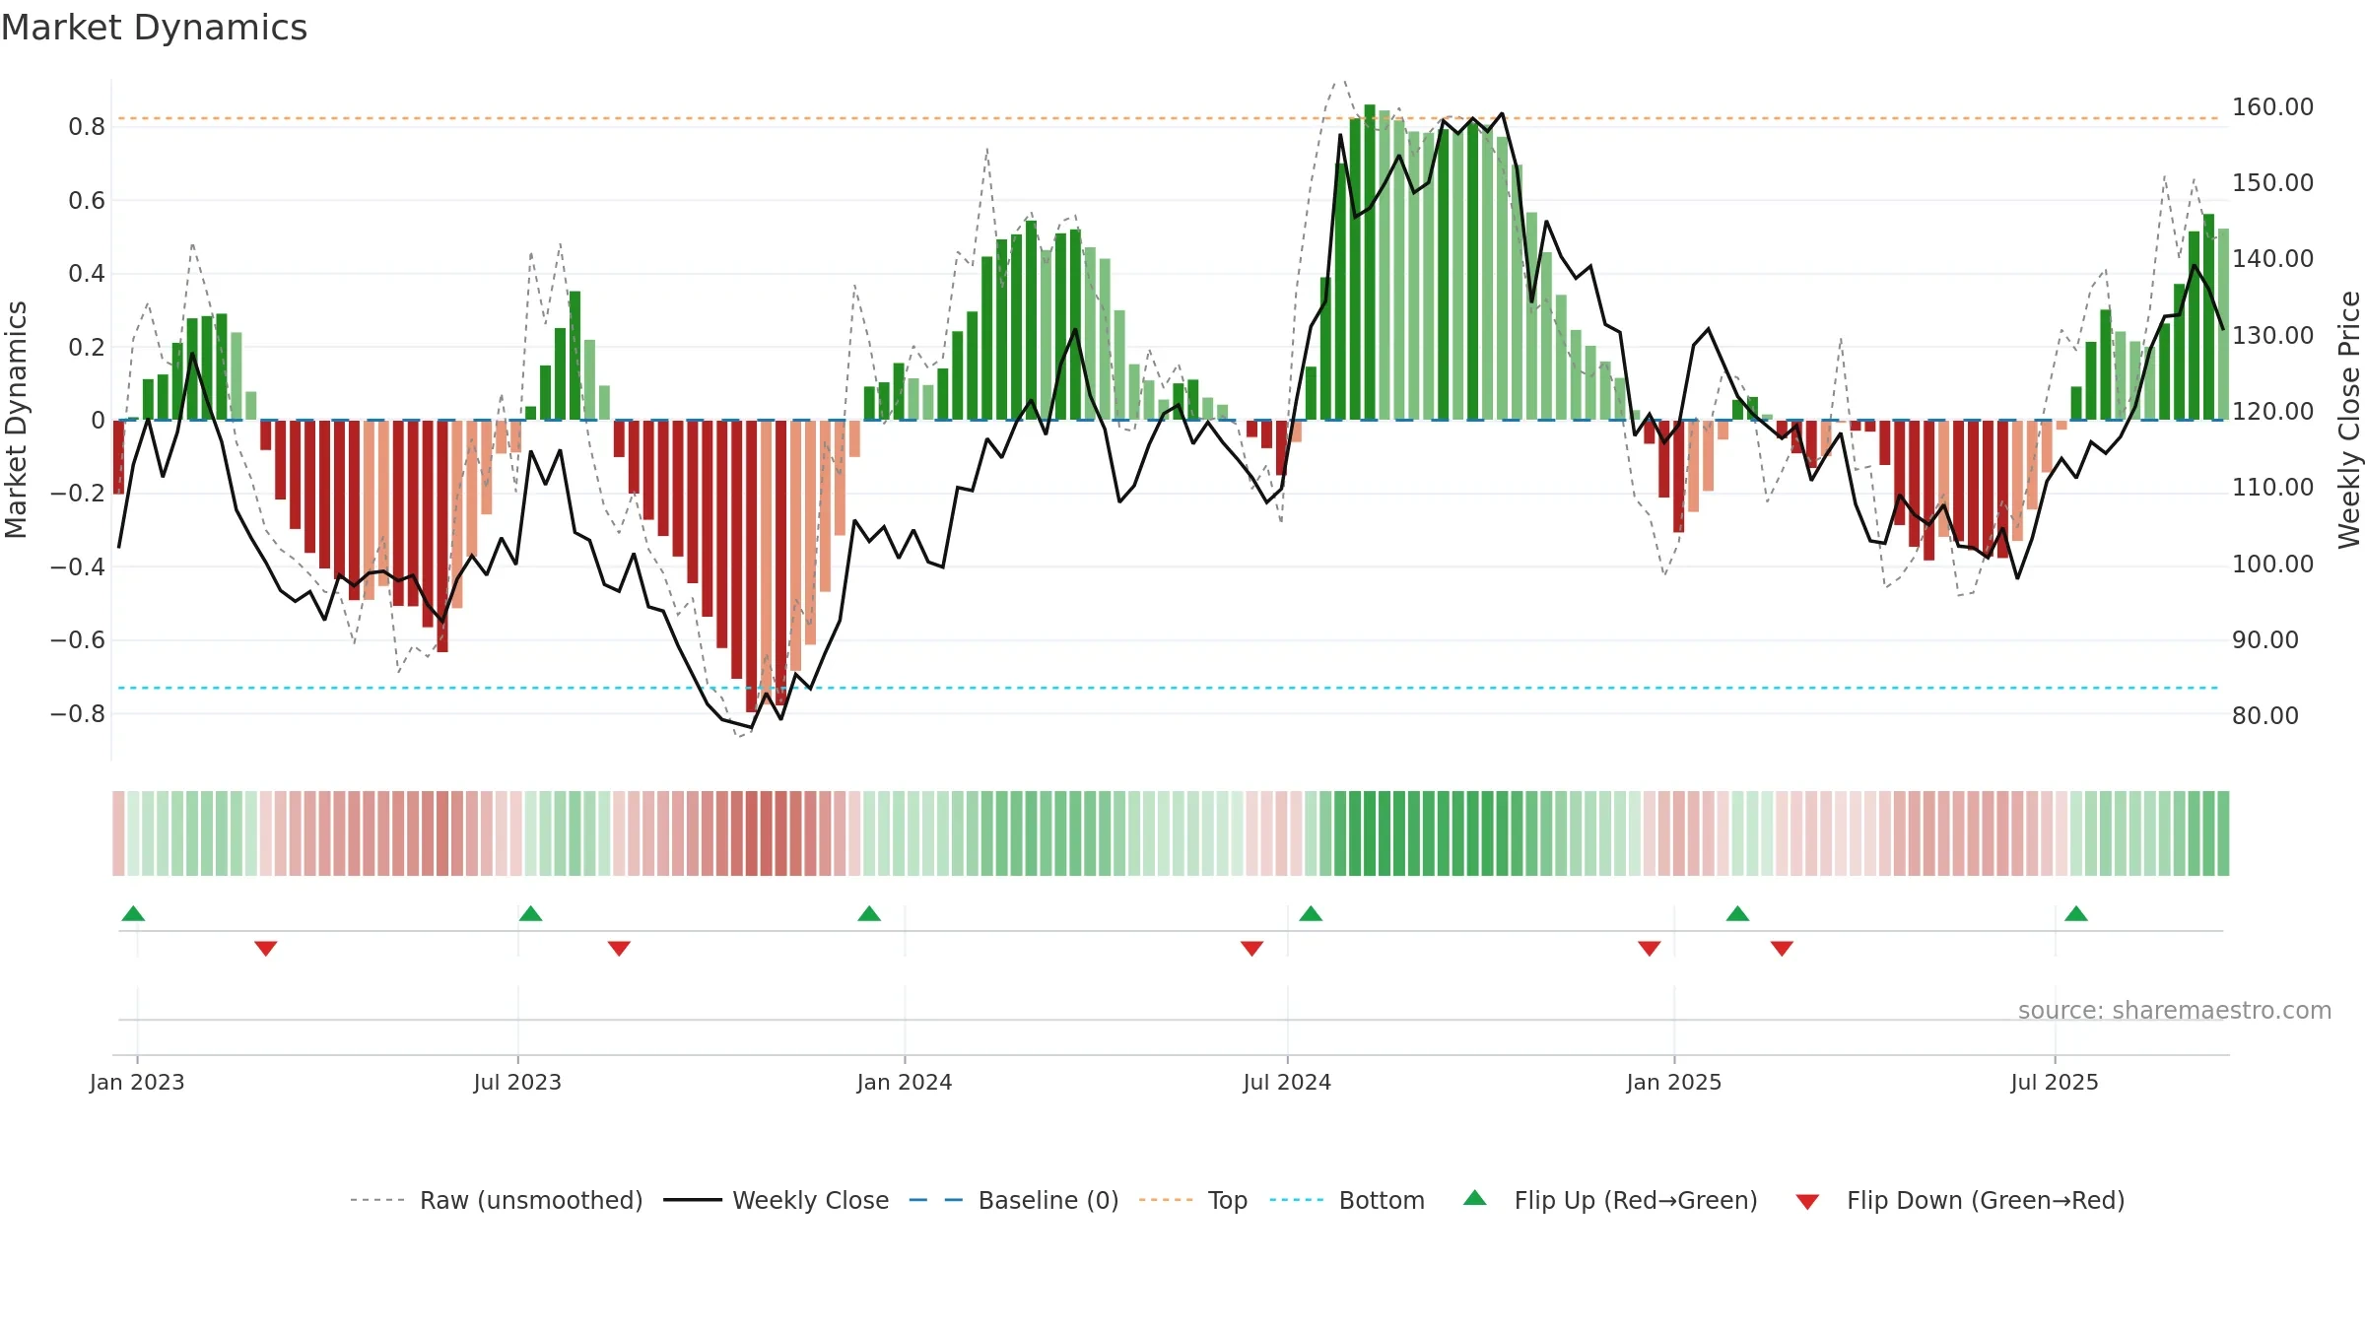Click the Jul 2025 x-axis label

point(2055,1082)
